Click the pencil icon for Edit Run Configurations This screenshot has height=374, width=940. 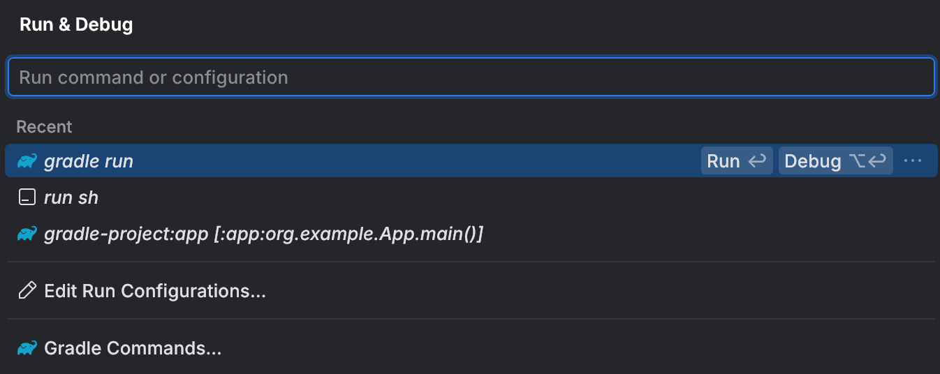click(27, 290)
